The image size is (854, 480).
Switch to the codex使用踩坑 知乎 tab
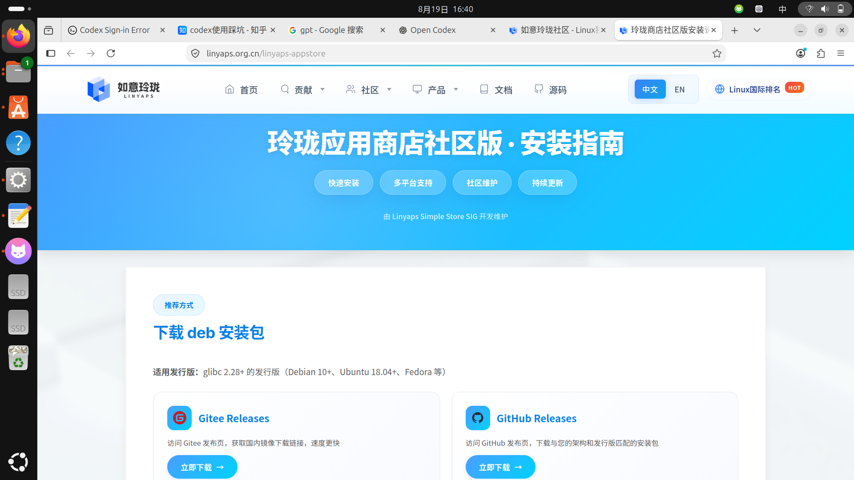[x=226, y=30]
